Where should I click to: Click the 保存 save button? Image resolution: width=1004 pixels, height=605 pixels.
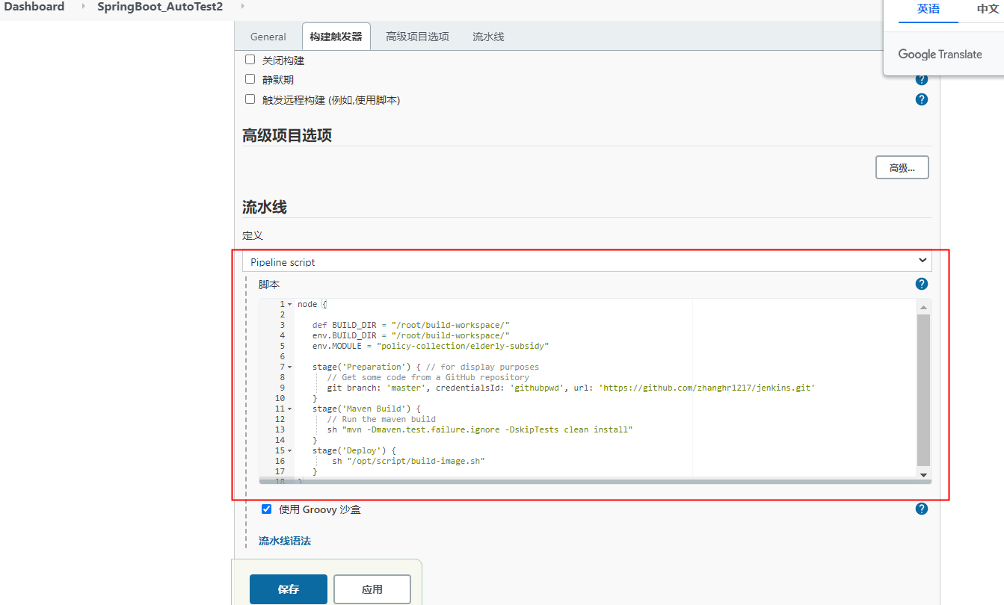click(288, 589)
